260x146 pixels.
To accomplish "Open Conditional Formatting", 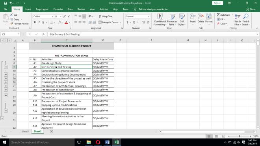I will [x=160, y=20].
